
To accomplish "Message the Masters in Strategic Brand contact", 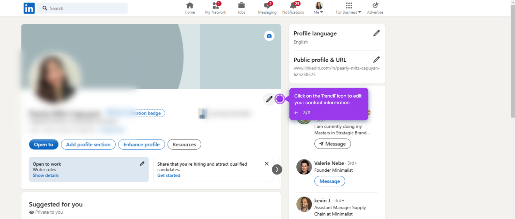I will [332, 144].
